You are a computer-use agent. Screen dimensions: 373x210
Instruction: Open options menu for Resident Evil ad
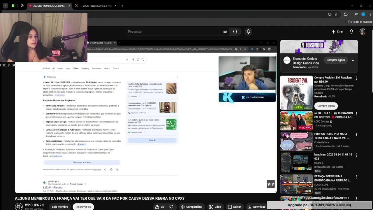[x=356, y=78]
